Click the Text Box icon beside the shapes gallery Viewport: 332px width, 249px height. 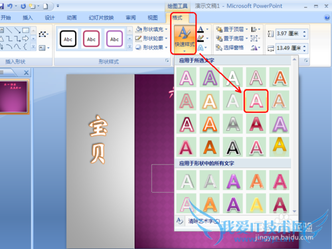pyautogui.click(x=42, y=48)
